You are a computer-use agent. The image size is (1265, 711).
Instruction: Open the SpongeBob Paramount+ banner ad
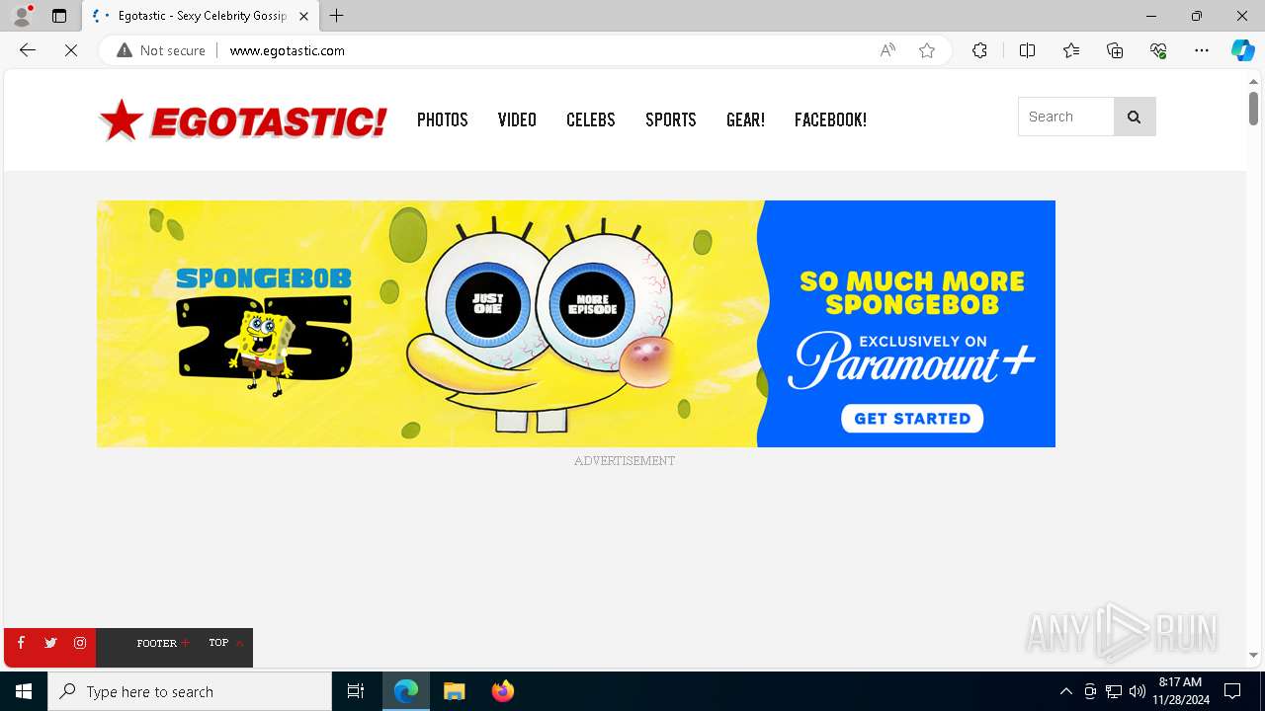(x=576, y=324)
